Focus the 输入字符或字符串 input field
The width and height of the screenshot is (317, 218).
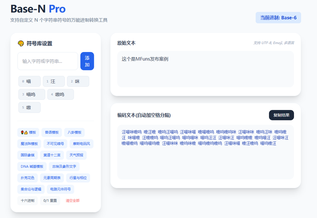[48, 61]
